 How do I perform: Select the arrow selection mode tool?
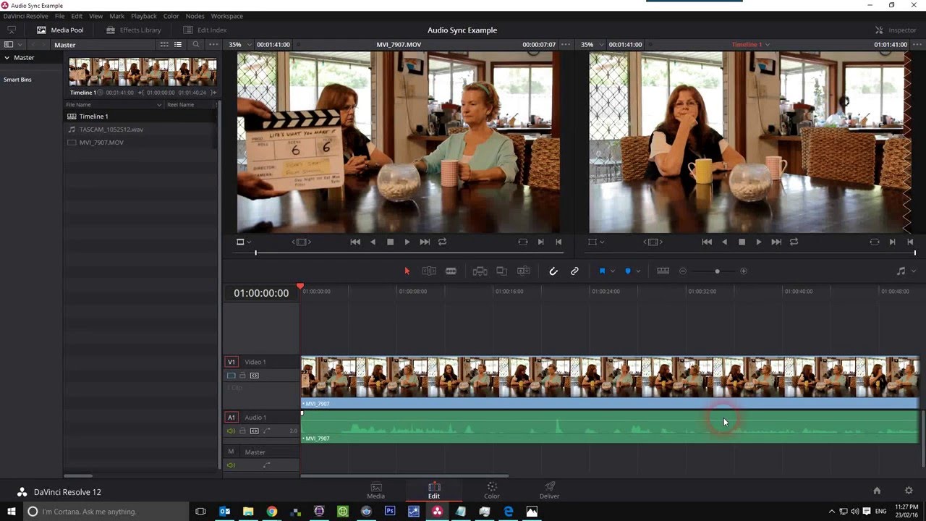[x=407, y=271]
